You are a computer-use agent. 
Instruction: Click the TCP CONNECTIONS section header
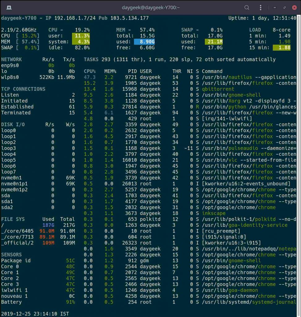(23, 89)
